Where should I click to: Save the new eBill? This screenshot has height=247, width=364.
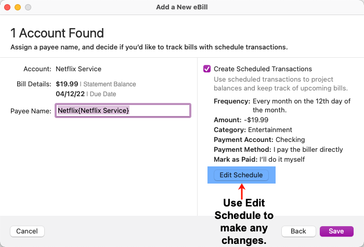tap(336, 231)
